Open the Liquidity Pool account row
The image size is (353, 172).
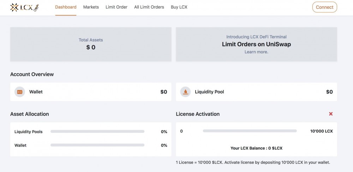[256, 92]
